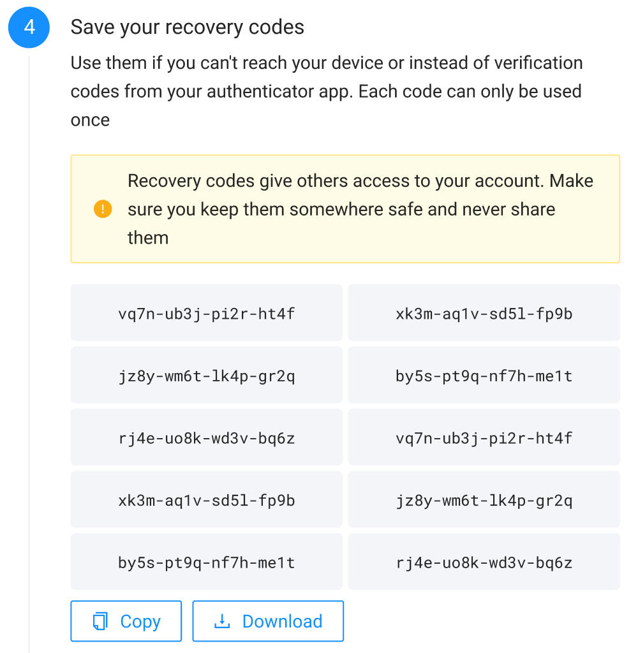Select code rj4e-uo8k-wd3v-bq6z in the right column

click(484, 562)
